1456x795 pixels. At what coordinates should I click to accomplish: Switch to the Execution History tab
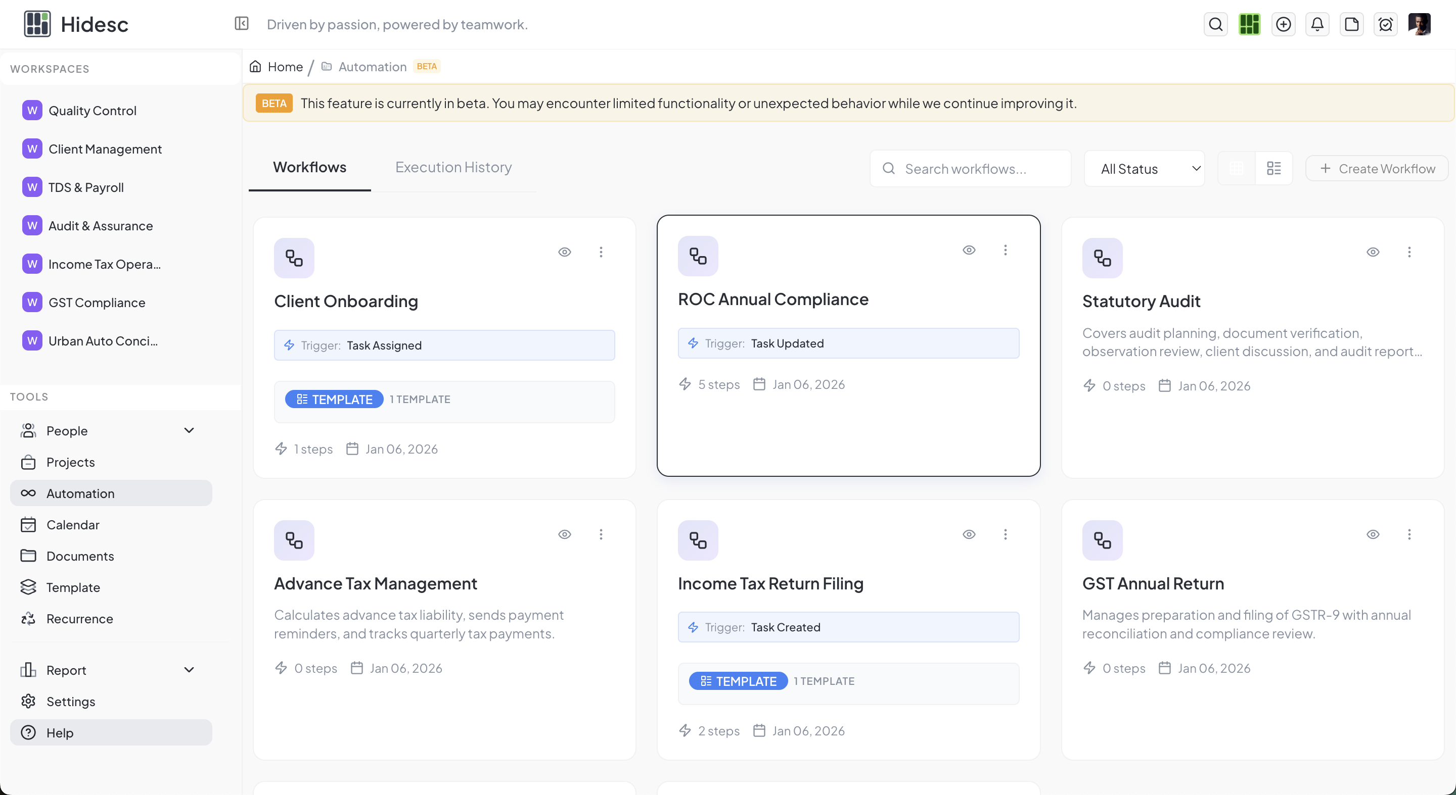tap(453, 167)
